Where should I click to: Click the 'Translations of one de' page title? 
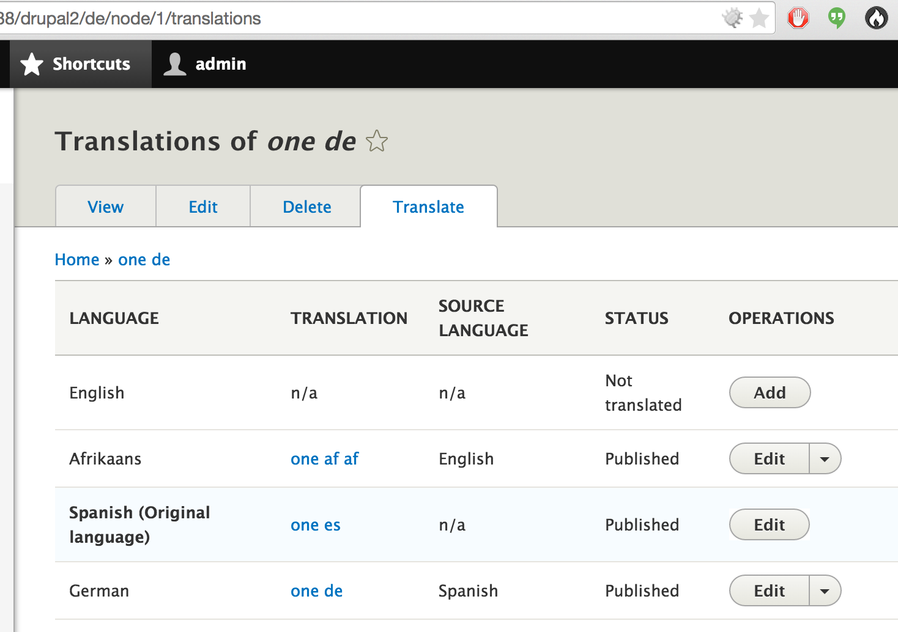pos(206,141)
